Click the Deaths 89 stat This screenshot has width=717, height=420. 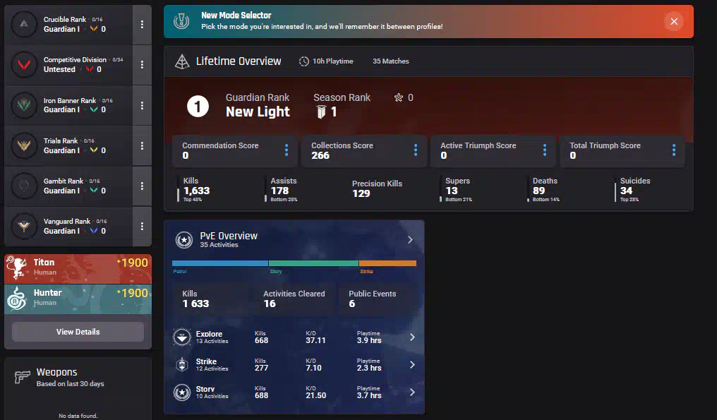[543, 189]
